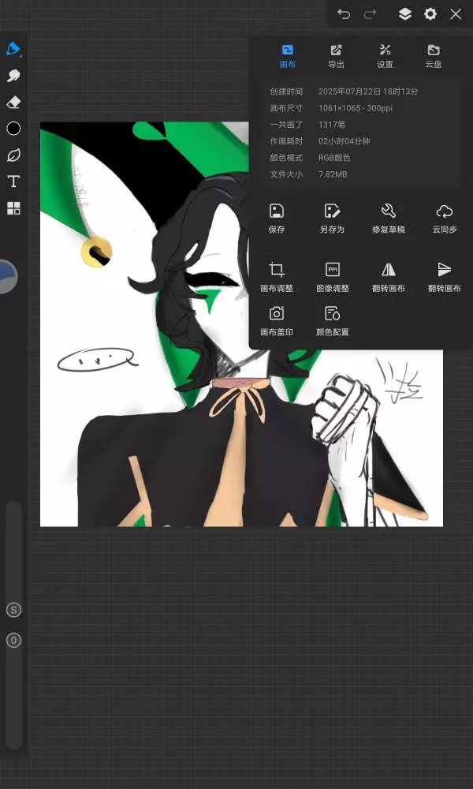Viewport: 473px width, 789px height.
Task: Open the lasso selection tool
Action: (13, 155)
